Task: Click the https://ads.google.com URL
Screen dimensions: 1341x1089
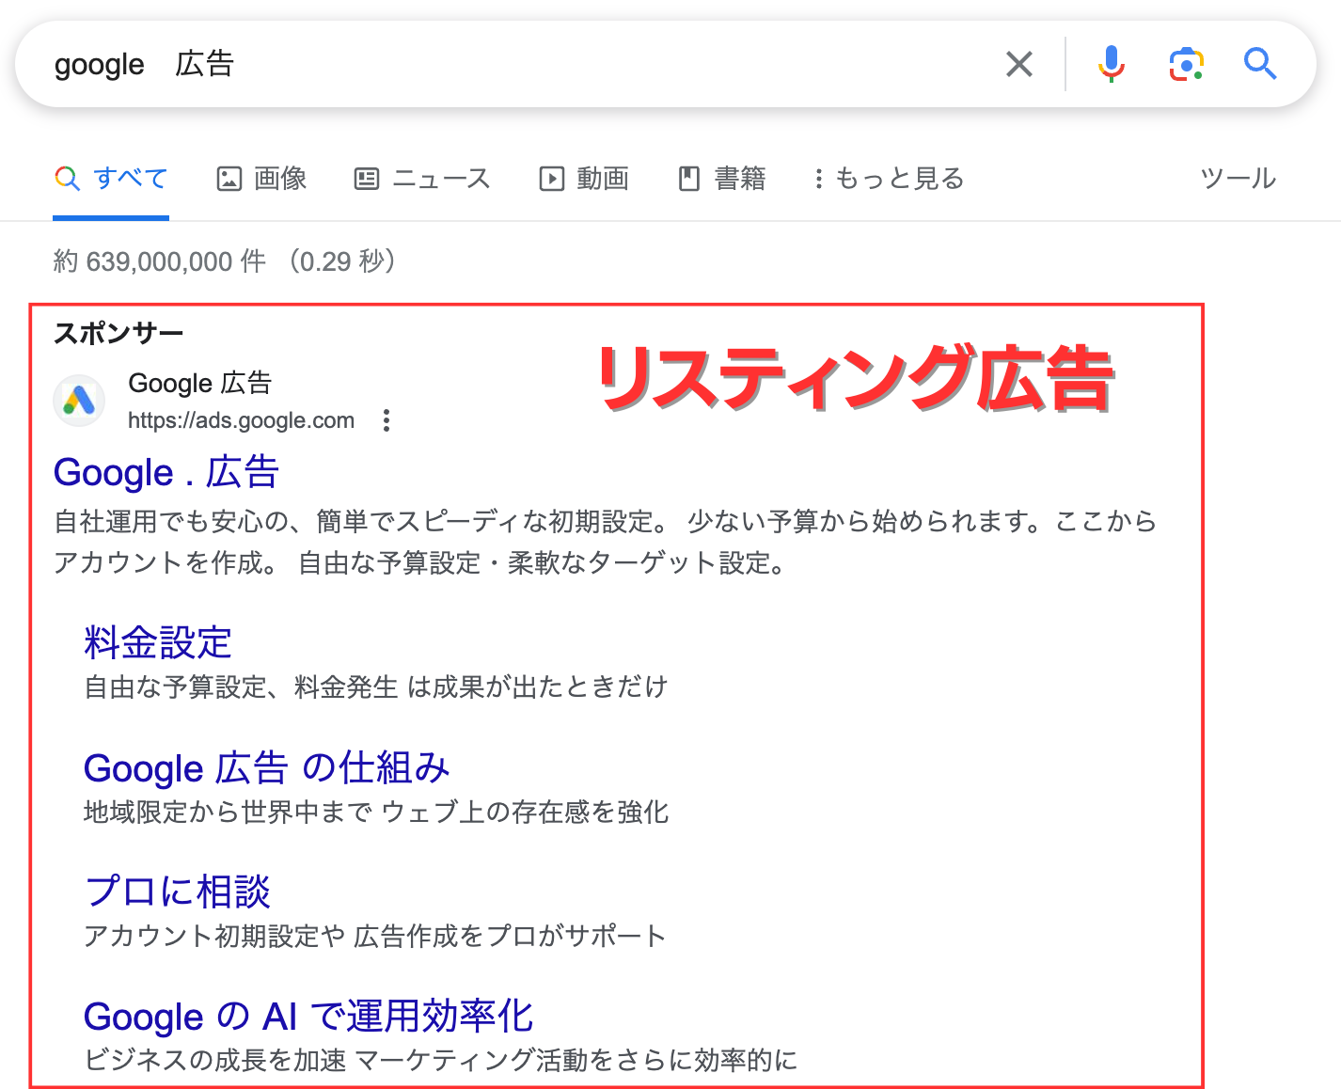Action: point(241,420)
